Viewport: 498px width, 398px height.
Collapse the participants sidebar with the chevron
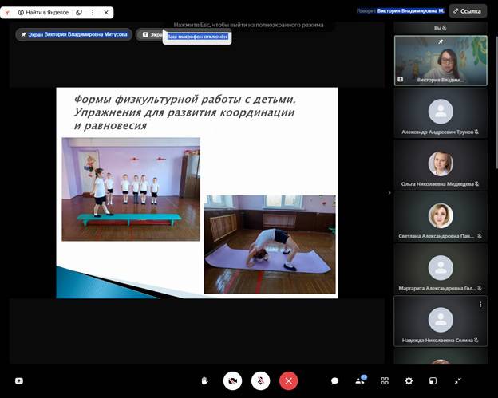[x=389, y=193]
